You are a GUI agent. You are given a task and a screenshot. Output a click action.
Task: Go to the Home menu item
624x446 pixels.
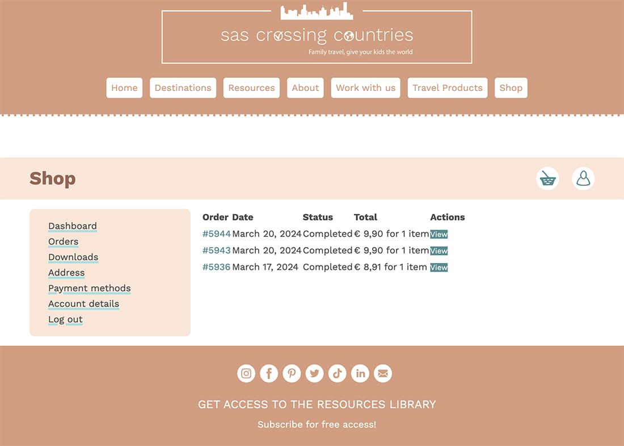coord(125,87)
